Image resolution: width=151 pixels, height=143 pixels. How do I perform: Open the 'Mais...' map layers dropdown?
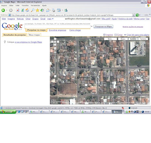click(110, 39)
